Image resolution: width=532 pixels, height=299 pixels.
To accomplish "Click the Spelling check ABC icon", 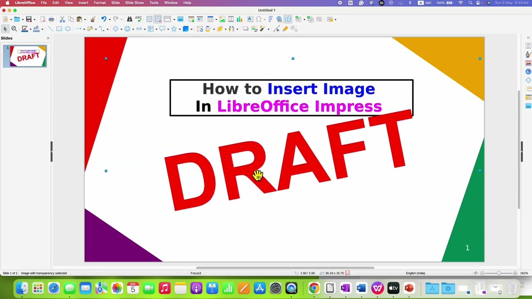I will click(x=138, y=19).
